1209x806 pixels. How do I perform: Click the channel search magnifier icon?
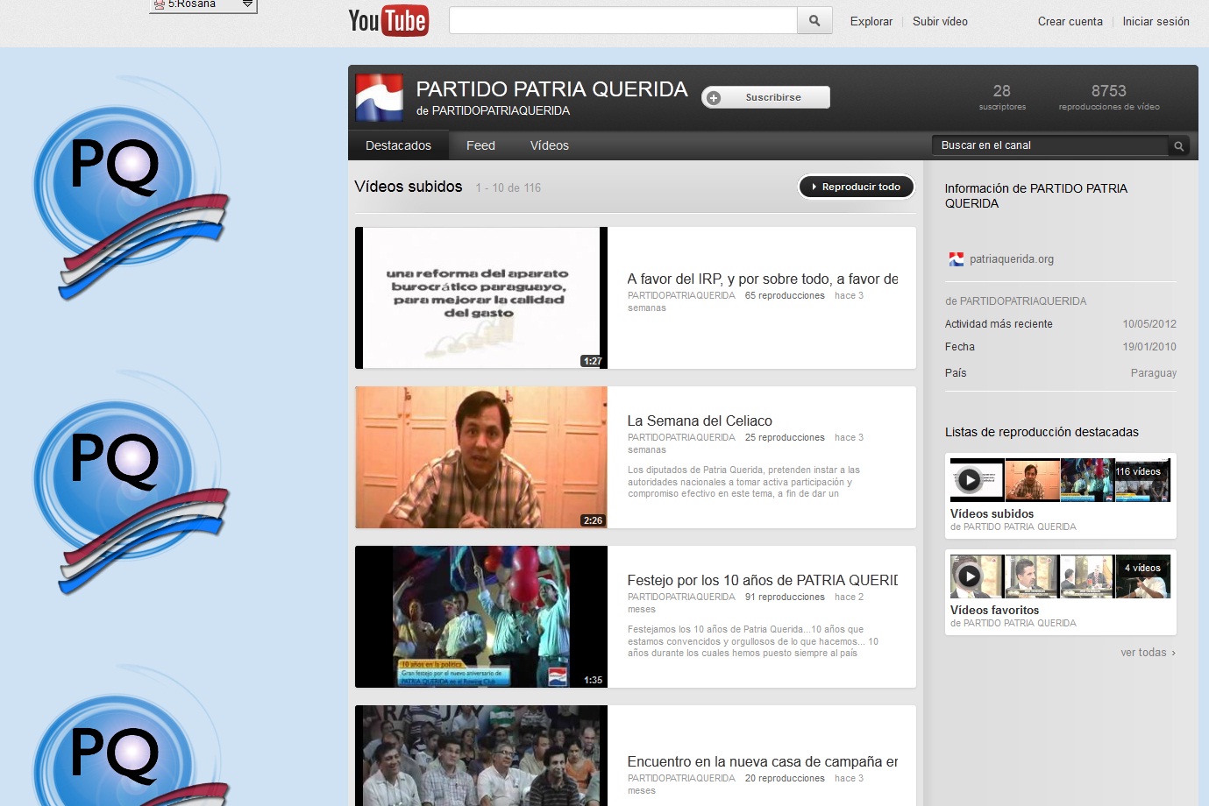coord(1179,146)
